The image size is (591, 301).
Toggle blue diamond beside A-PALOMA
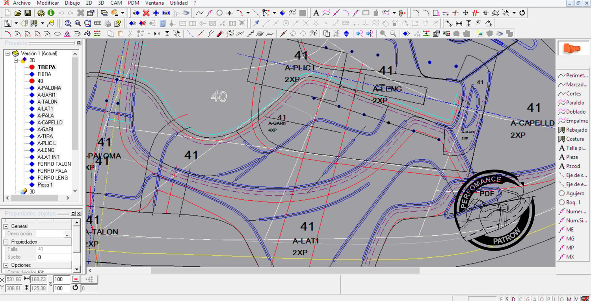[32, 88]
